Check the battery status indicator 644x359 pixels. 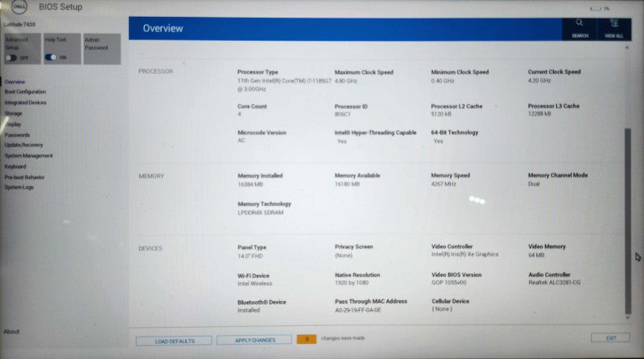[599, 9]
